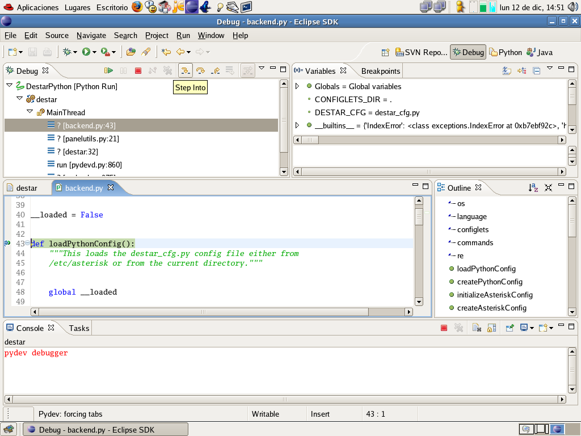Toggle alphabetical Sort in Outline view
This screenshot has height=436, width=581.
(533, 187)
